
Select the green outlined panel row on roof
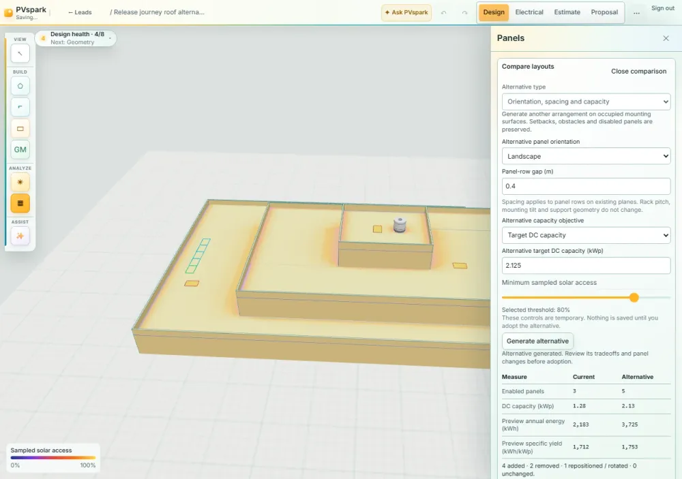coord(198,256)
